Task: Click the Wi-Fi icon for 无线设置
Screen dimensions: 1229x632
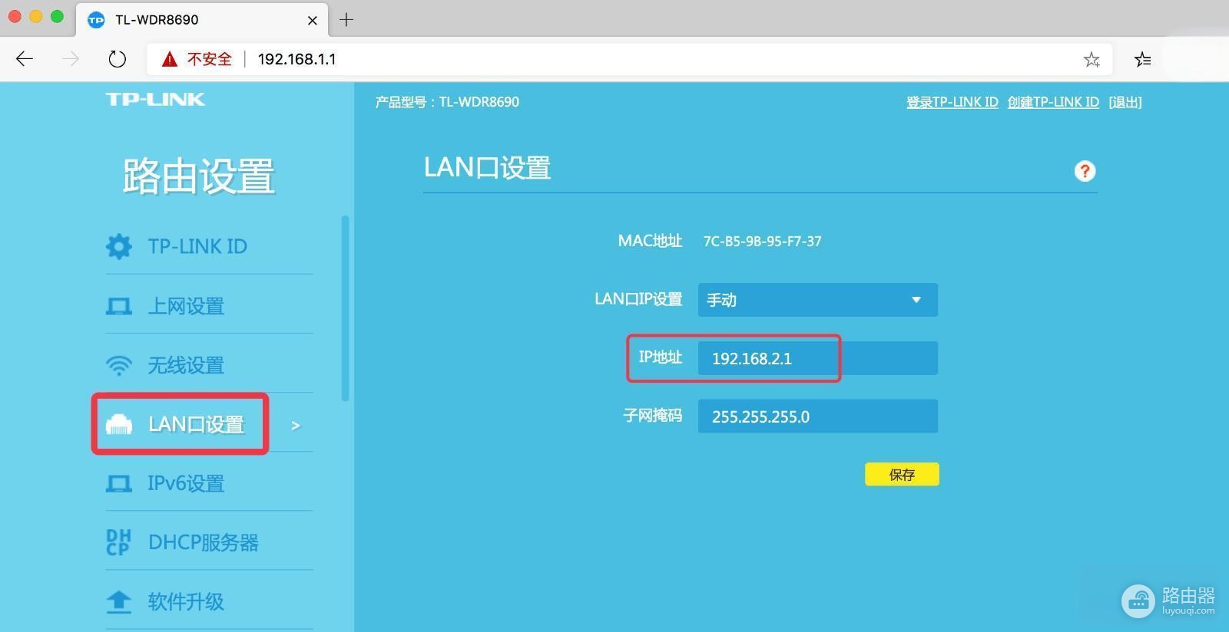Action: pyautogui.click(x=119, y=365)
